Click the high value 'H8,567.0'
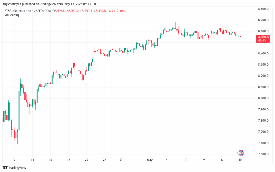Viewport: 275px width, 172px height. tap(73, 11)
